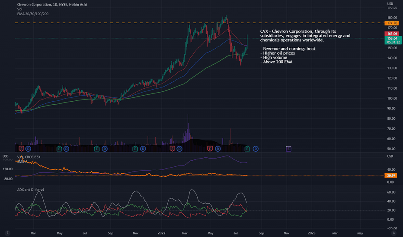The image size is (403, 237).
Task: Select the orange dashed horizontal line at 174.70
Action: pyautogui.click(x=200, y=23)
